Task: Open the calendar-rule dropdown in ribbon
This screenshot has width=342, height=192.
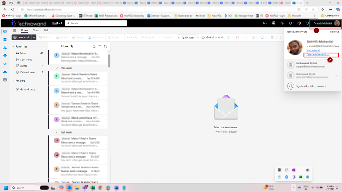Action: click(263, 37)
